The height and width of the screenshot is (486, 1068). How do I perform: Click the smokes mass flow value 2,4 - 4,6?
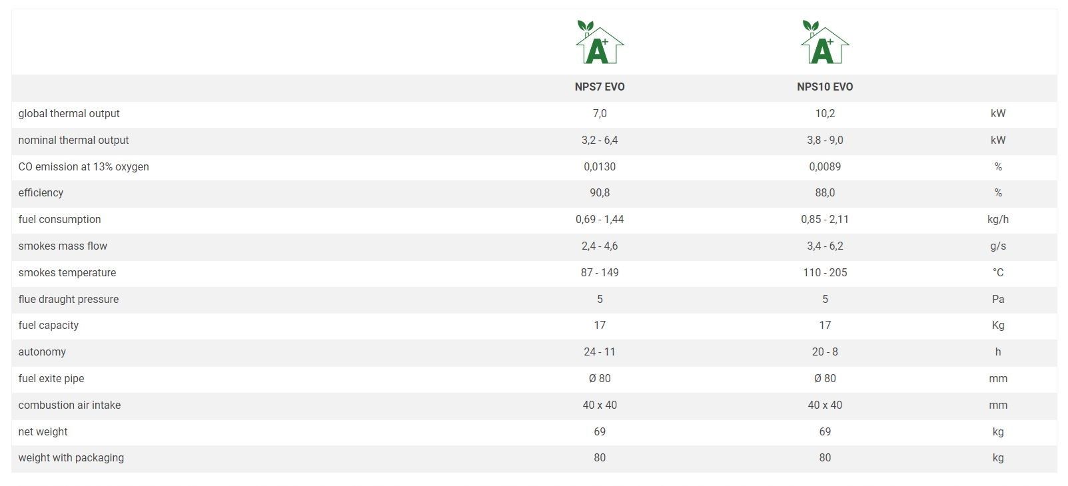pyautogui.click(x=600, y=246)
